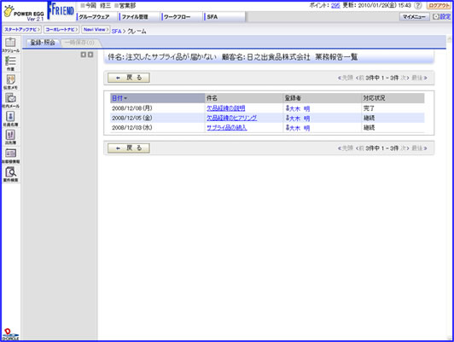Click the POWER EGG logo
The width and height of the screenshot is (454, 342).
tap(24, 13)
